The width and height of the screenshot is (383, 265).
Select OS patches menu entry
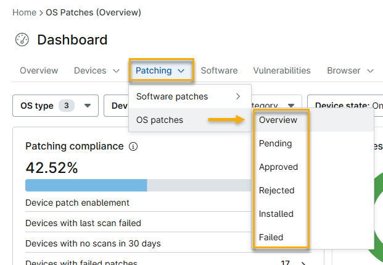pyautogui.click(x=160, y=120)
